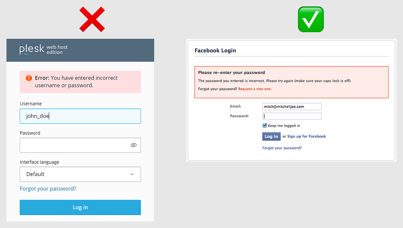Click the green checkmark icon
Image resolution: width=403 pixels, height=228 pixels.
[311, 19]
